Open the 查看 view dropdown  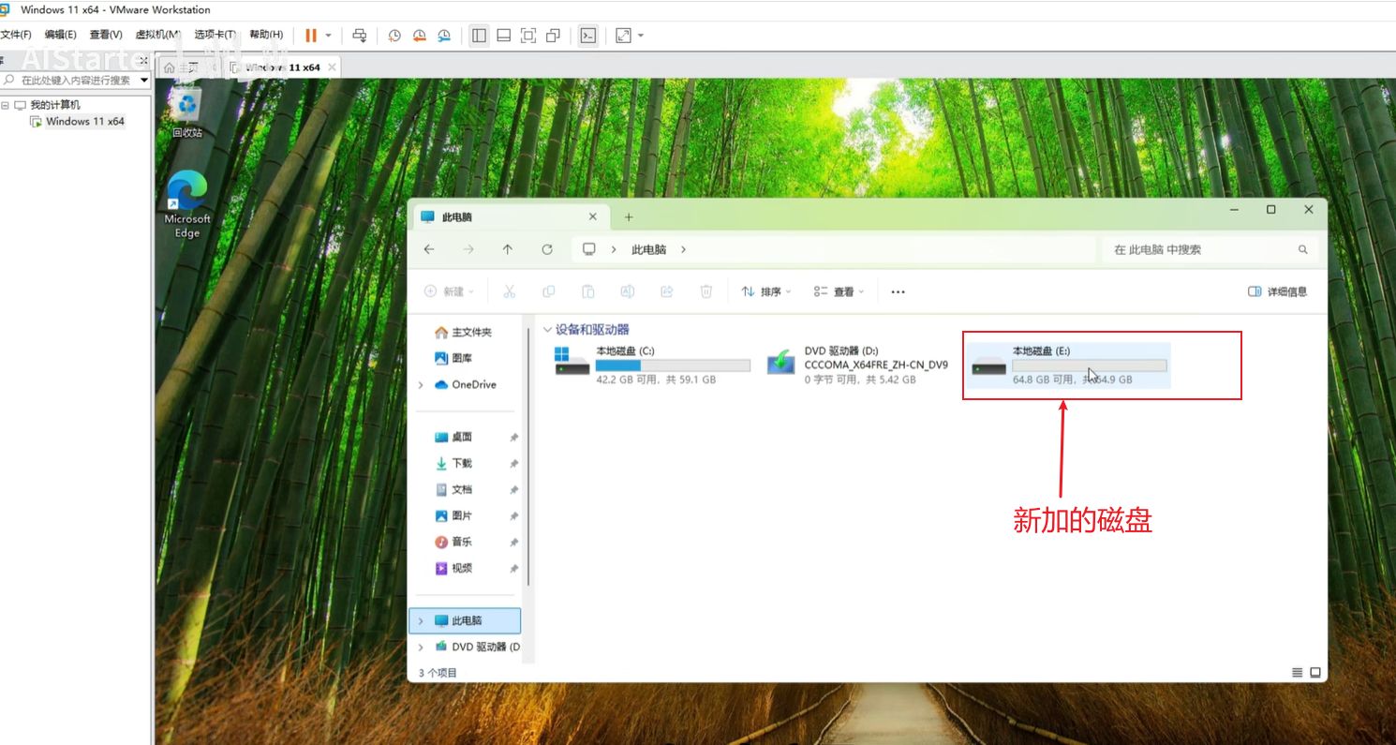tap(838, 291)
